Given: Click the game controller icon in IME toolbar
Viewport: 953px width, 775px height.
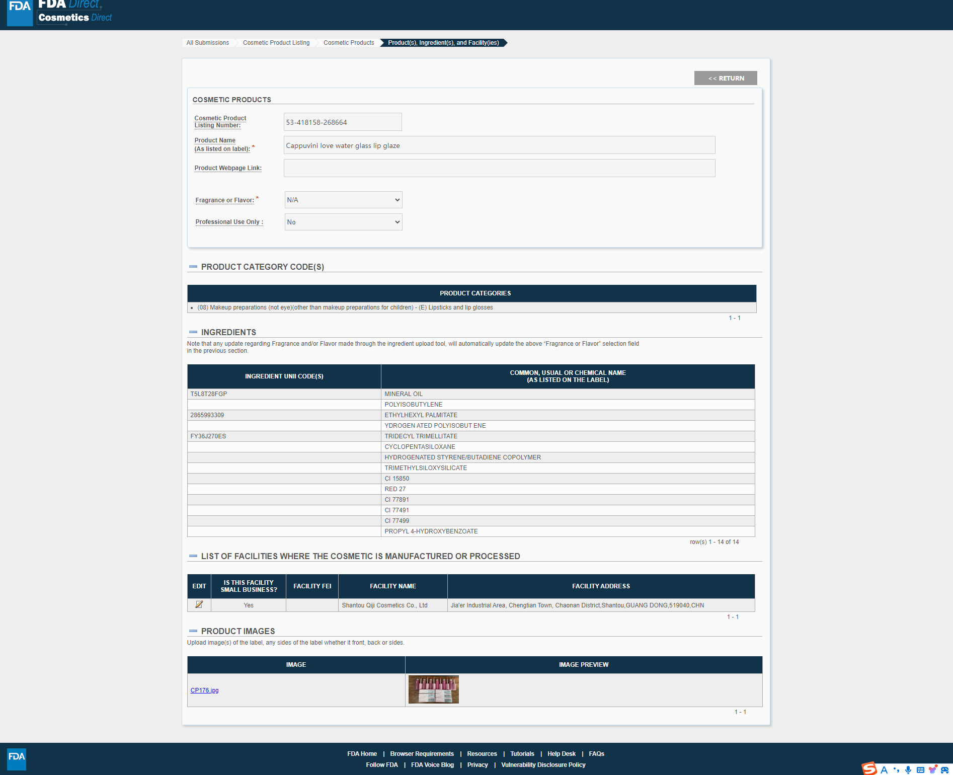Looking at the screenshot, I should coord(944,769).
